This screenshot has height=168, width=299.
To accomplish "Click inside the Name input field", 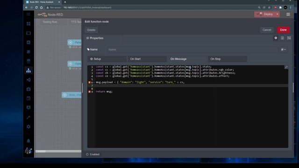I will (192, 49).
